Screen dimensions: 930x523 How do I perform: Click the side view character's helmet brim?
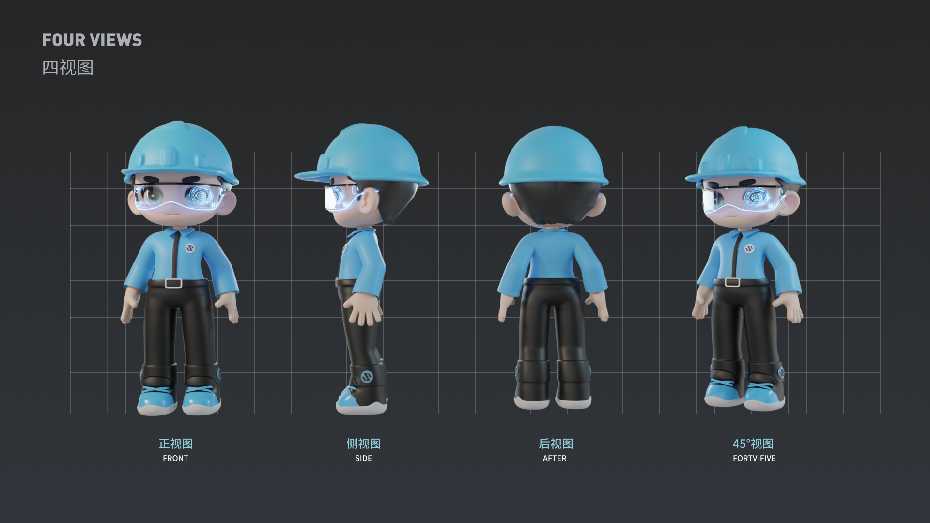tap(310, 175)
